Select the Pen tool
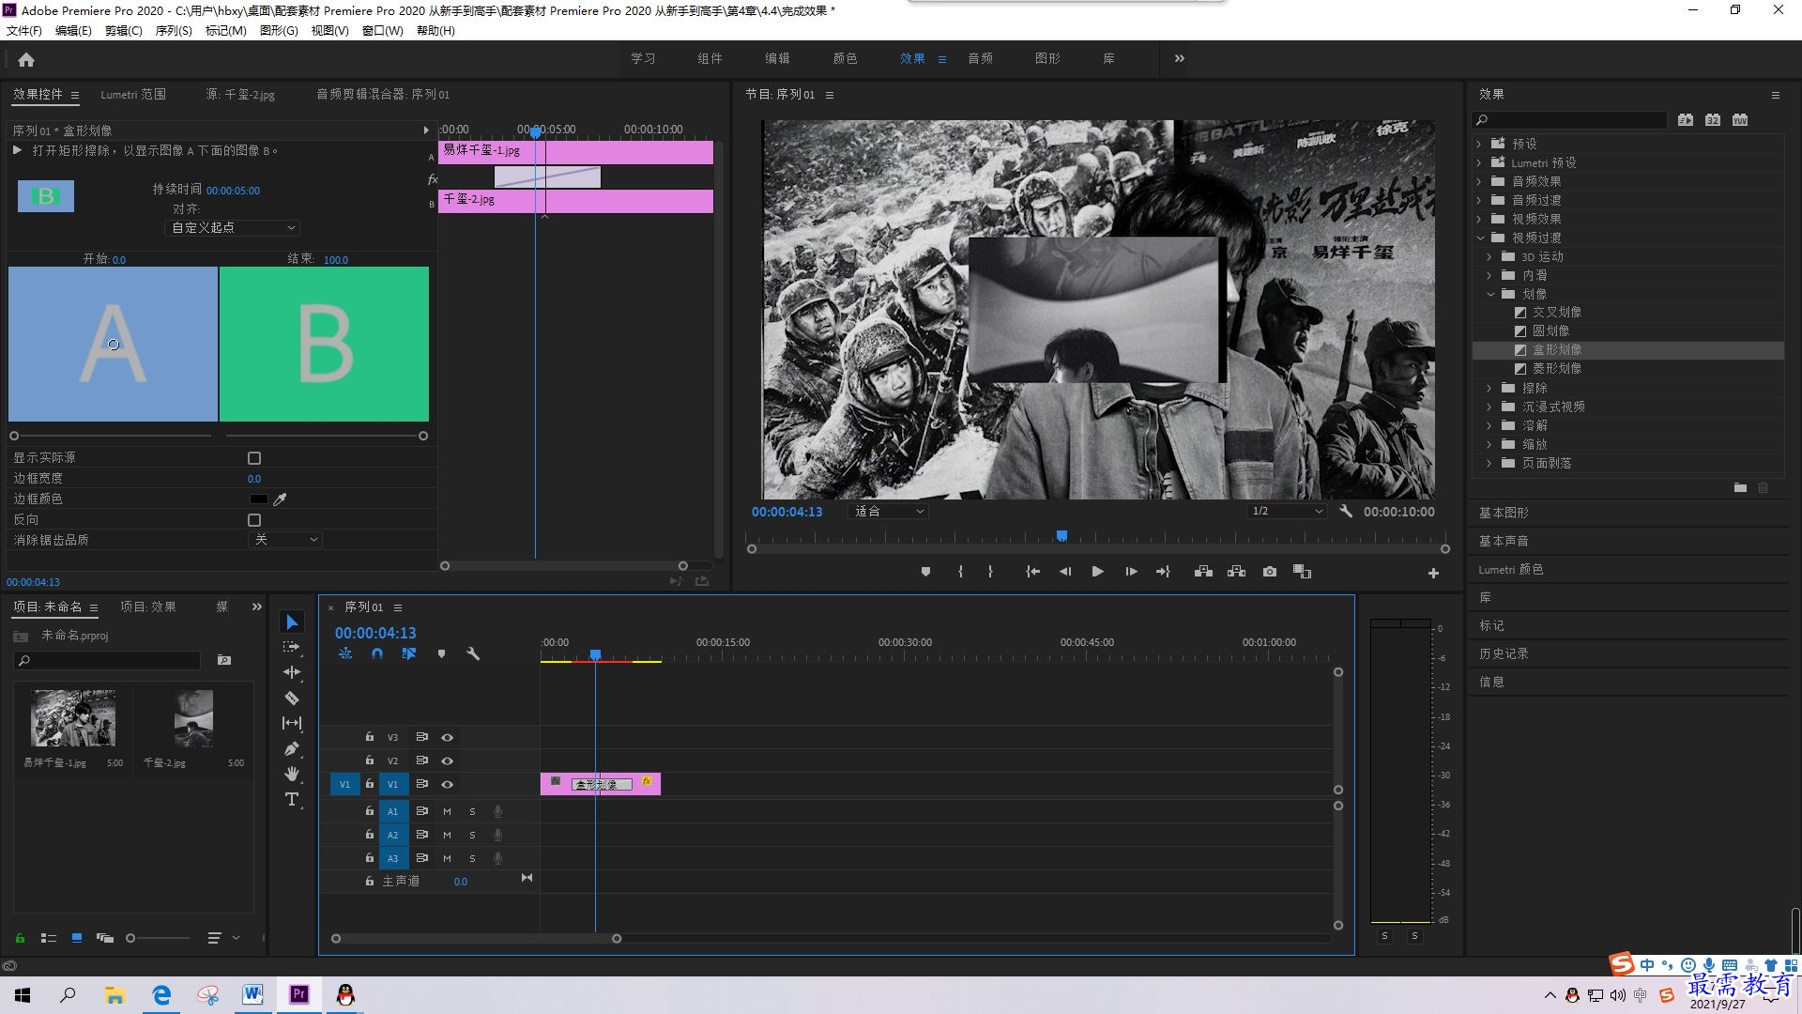Viewport: 1802px width, 1014px height. [292, 748]
